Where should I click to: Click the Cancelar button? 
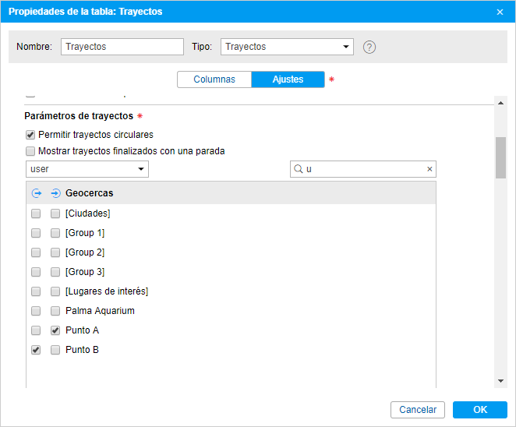pos(418,410)
